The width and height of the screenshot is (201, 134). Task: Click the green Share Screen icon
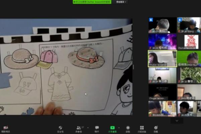pyautogui.click(x=113, y=127)
